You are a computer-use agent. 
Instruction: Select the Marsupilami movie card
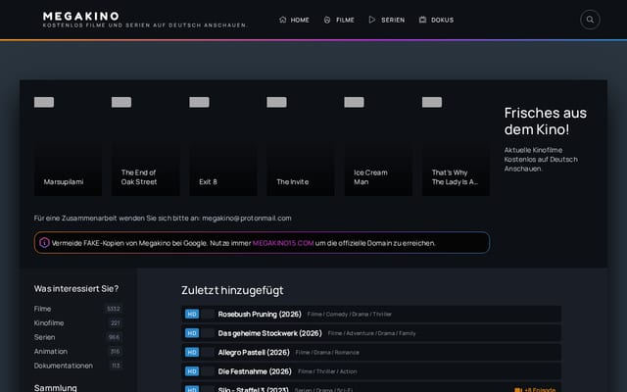point(68,144)
